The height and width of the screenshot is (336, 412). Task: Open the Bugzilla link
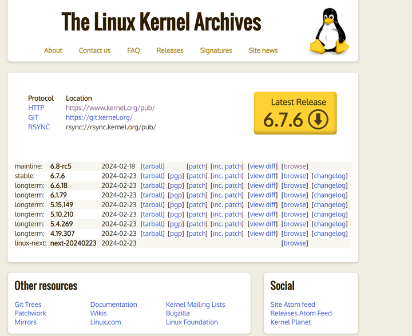(x=177, y=313)
